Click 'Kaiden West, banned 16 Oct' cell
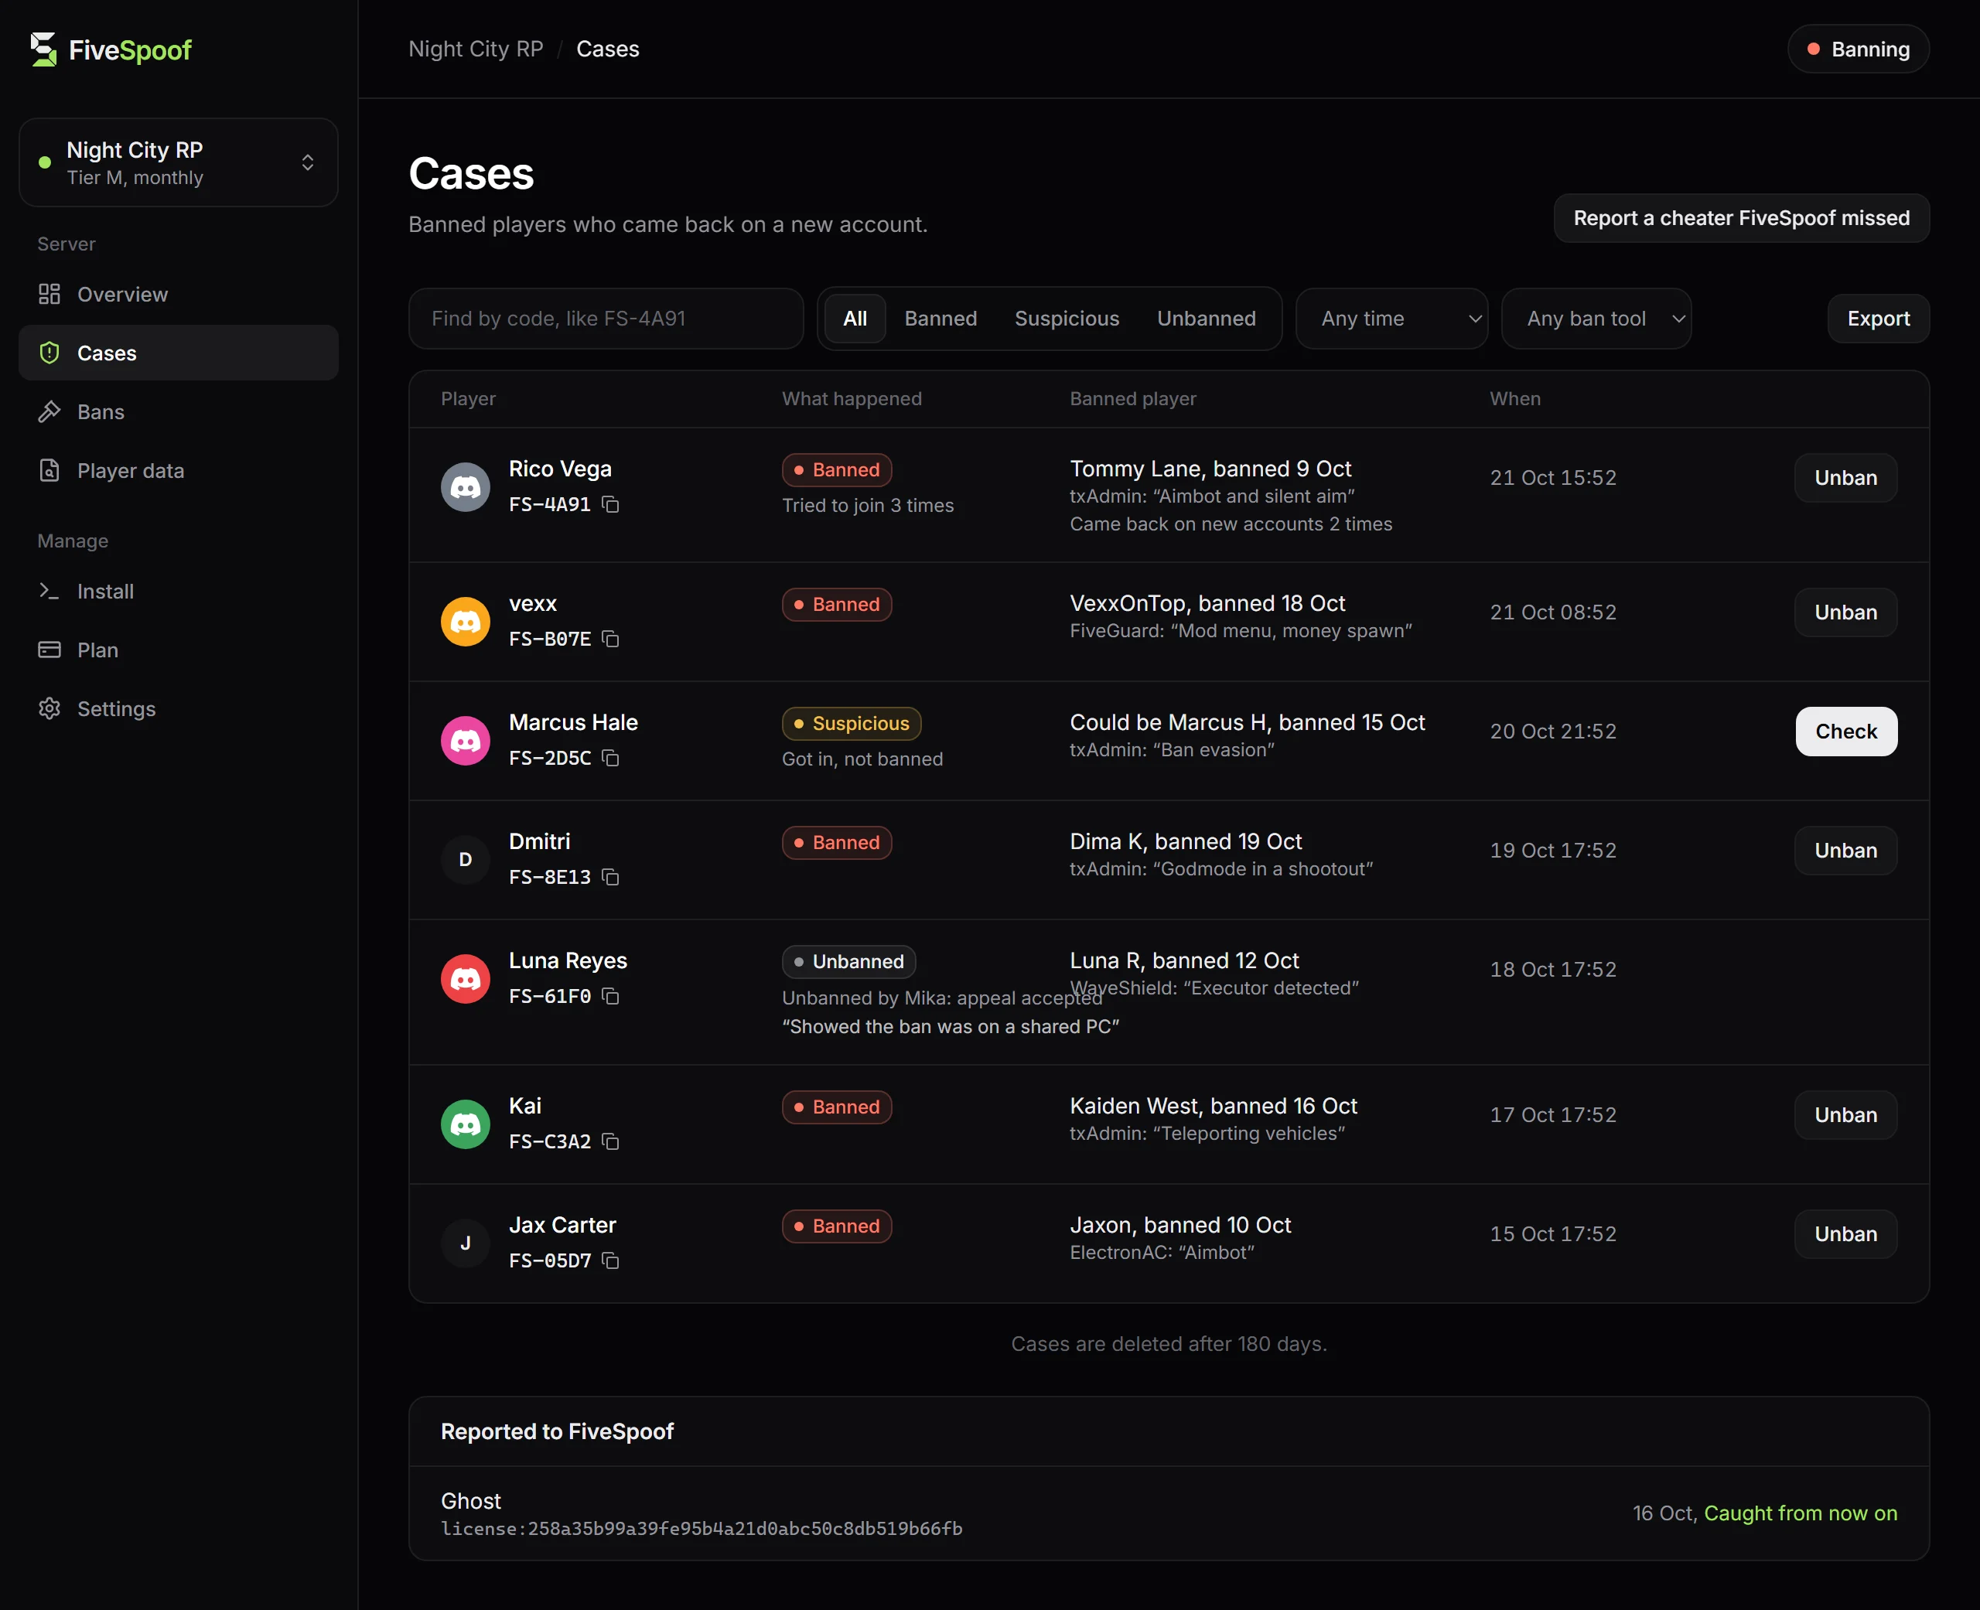1980x1610 pixels. click(1213, 1106)
